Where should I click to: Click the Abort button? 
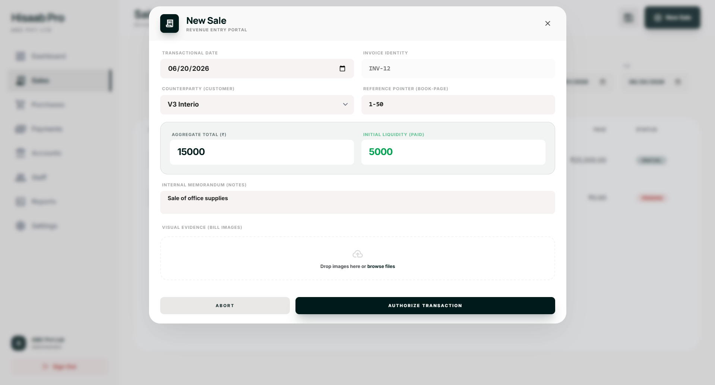pyautogui.click(x=225, y=306)
